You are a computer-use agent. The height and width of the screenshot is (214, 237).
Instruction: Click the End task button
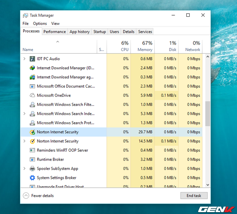point(194,195)
